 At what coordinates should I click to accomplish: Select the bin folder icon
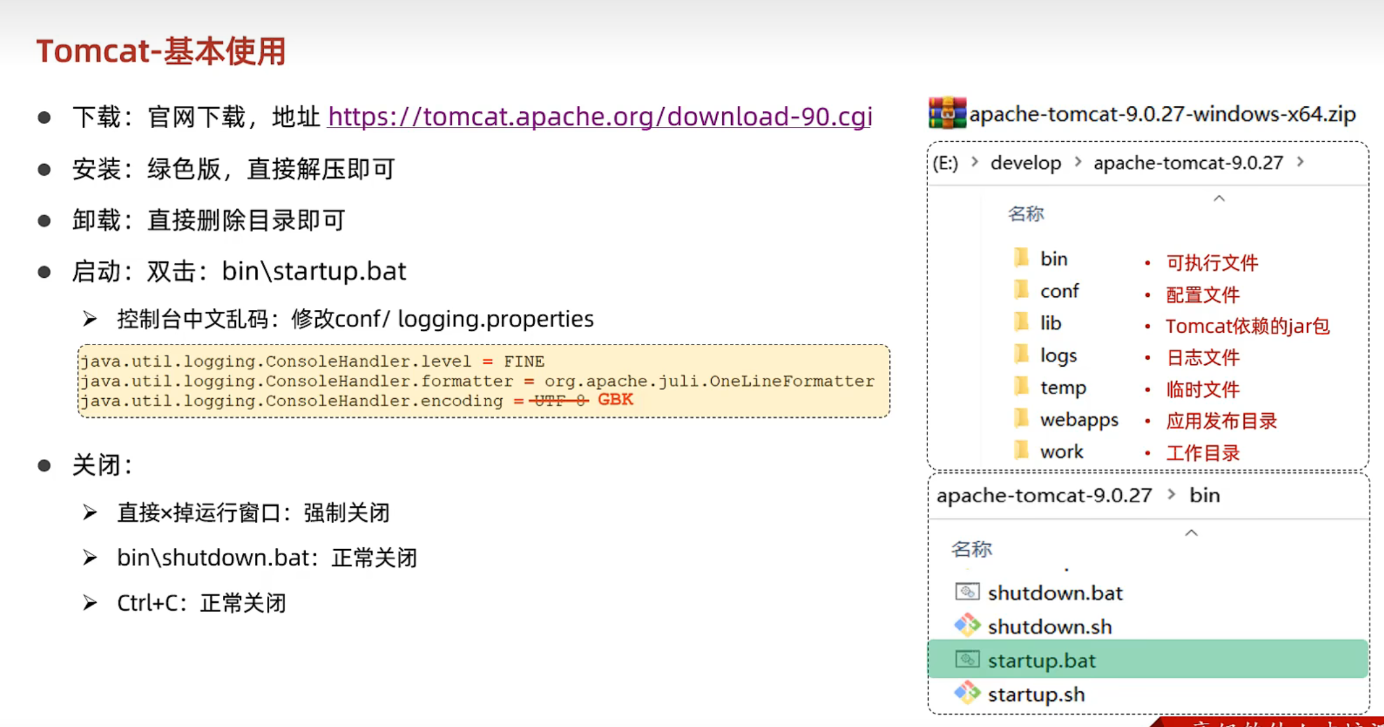[x=1021, y=258]
